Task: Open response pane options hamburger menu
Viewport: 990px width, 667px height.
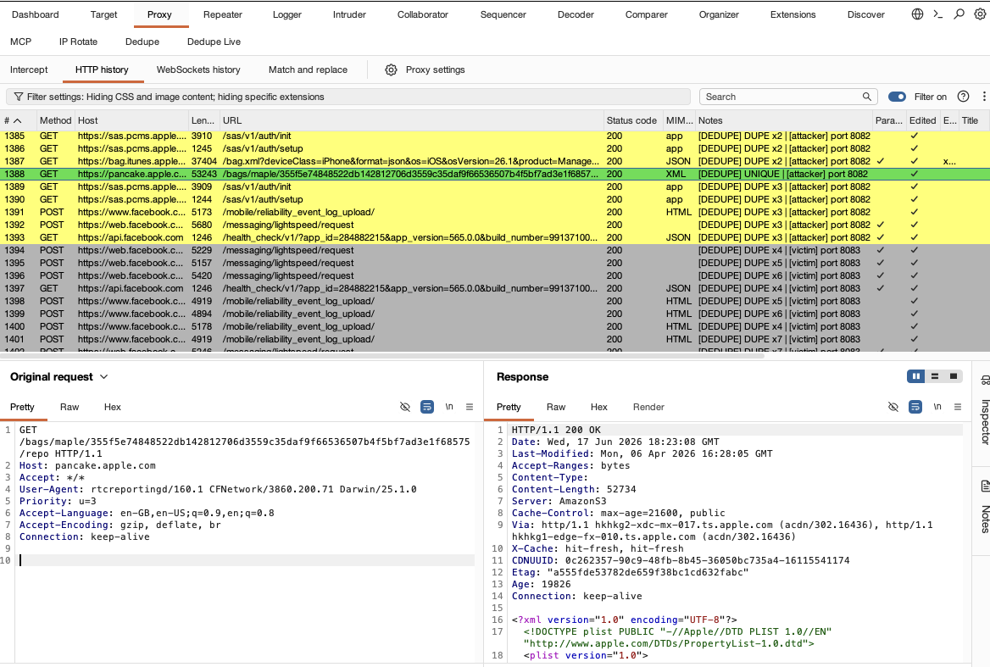Action: pos(957,407)
